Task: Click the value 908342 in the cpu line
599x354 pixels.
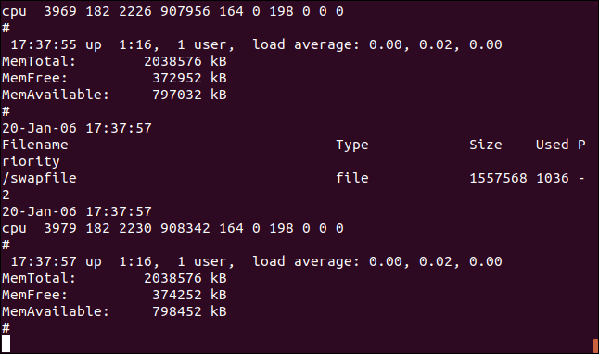Action: [185, 228]
